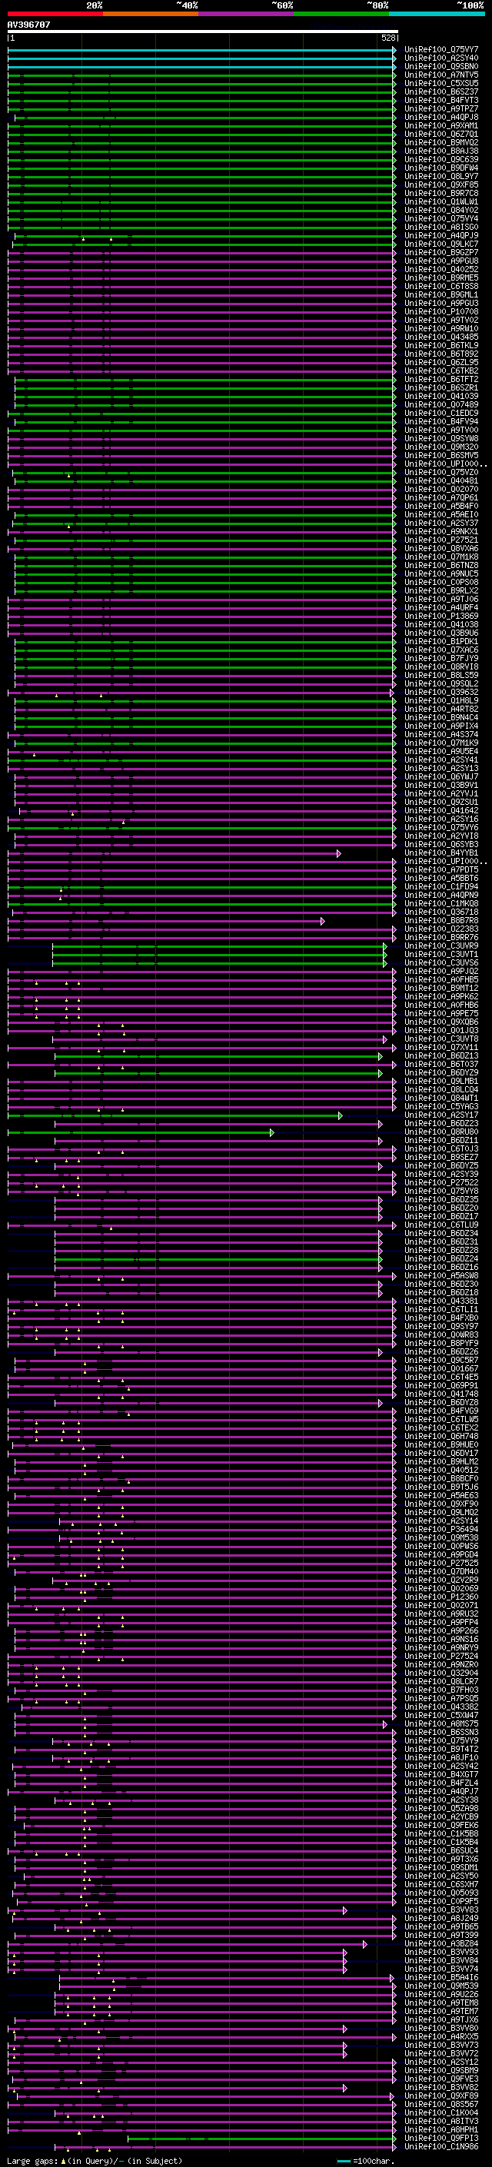Image resolution: width=492 pixels, height=2167 pixels.
Task: Select the UniRef100_C6TLU9 entry
Action: coord(441,1225)
